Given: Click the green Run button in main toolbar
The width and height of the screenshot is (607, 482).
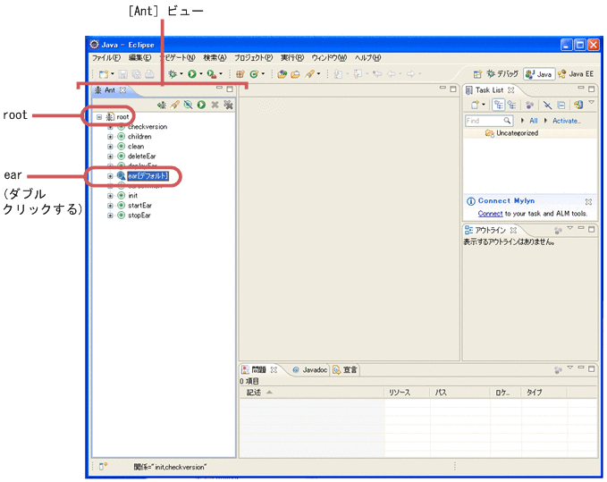Looking at the screenshot, I should (x=191, y=73).
